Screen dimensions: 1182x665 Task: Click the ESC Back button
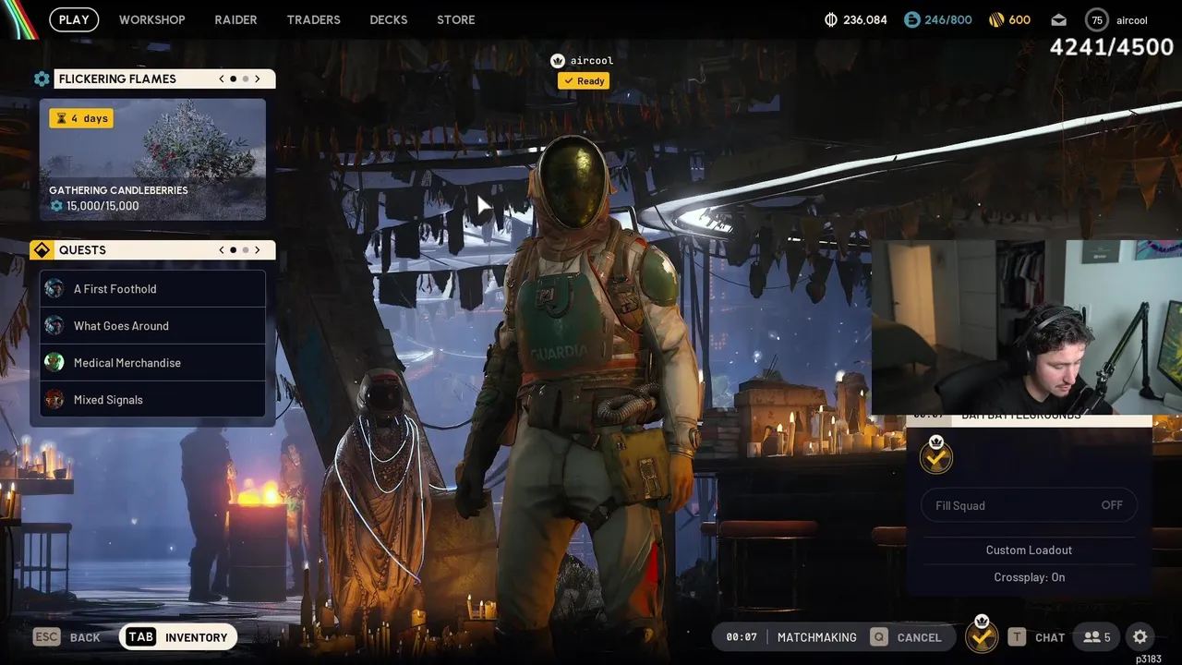point(66,637)
